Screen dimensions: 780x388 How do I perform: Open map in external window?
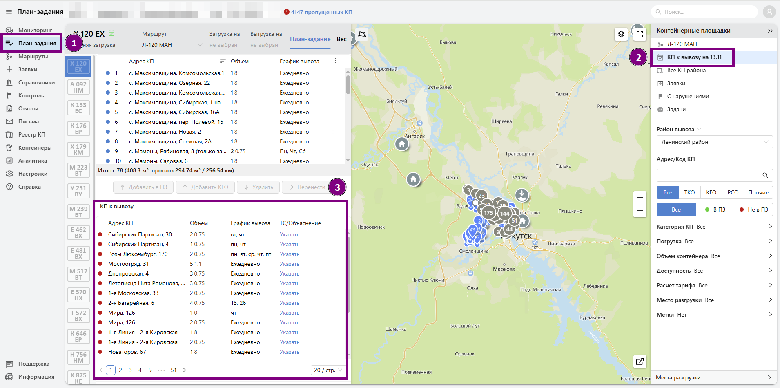(640, 361)
